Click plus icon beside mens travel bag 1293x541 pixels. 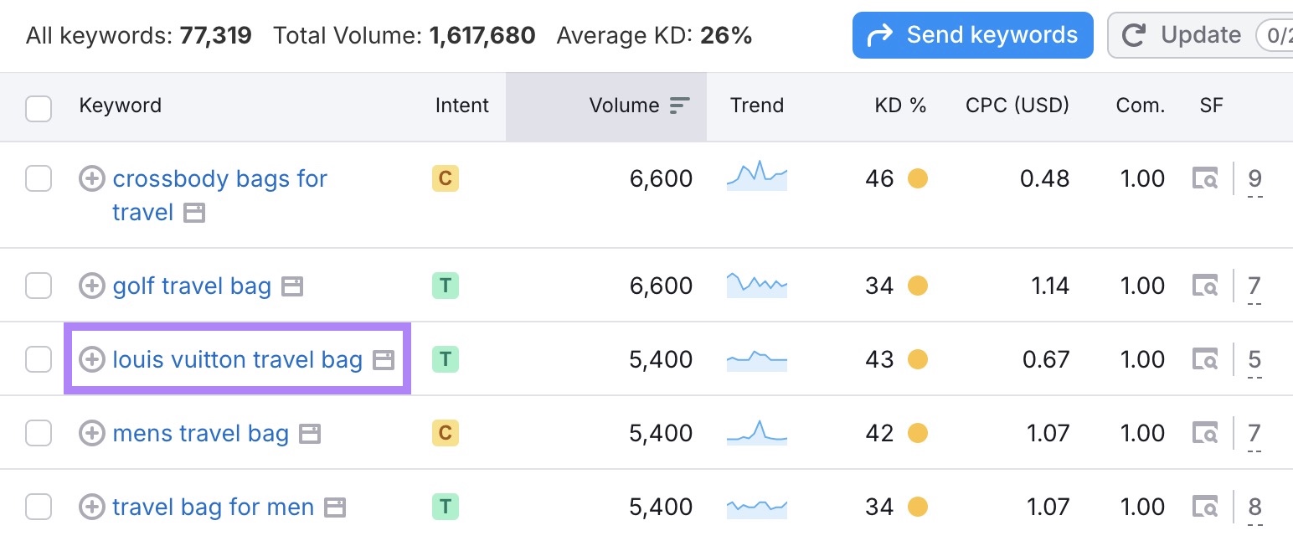point(92,433)
